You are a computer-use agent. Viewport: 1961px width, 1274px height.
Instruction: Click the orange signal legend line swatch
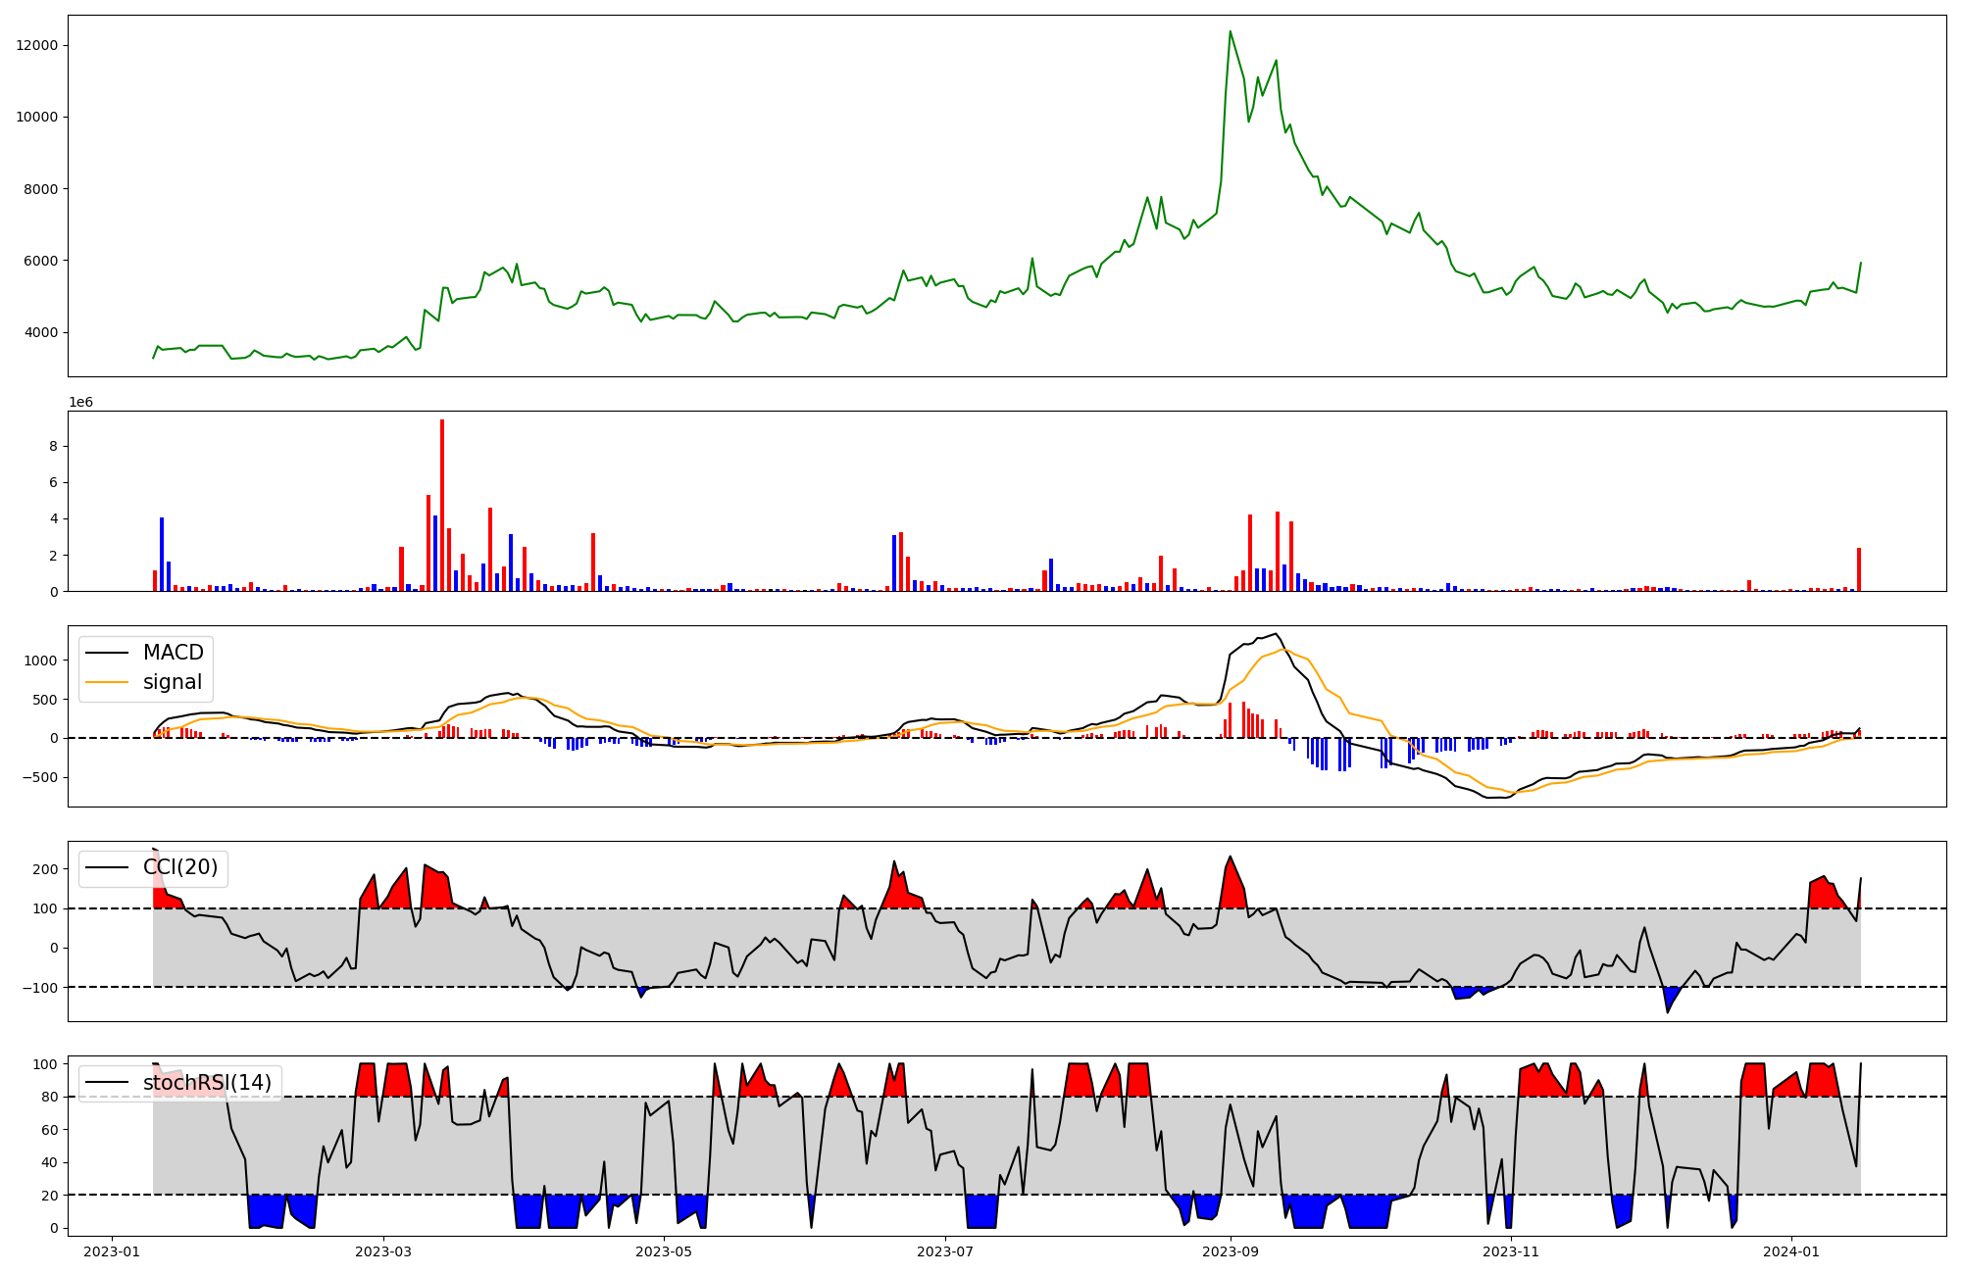107,682
